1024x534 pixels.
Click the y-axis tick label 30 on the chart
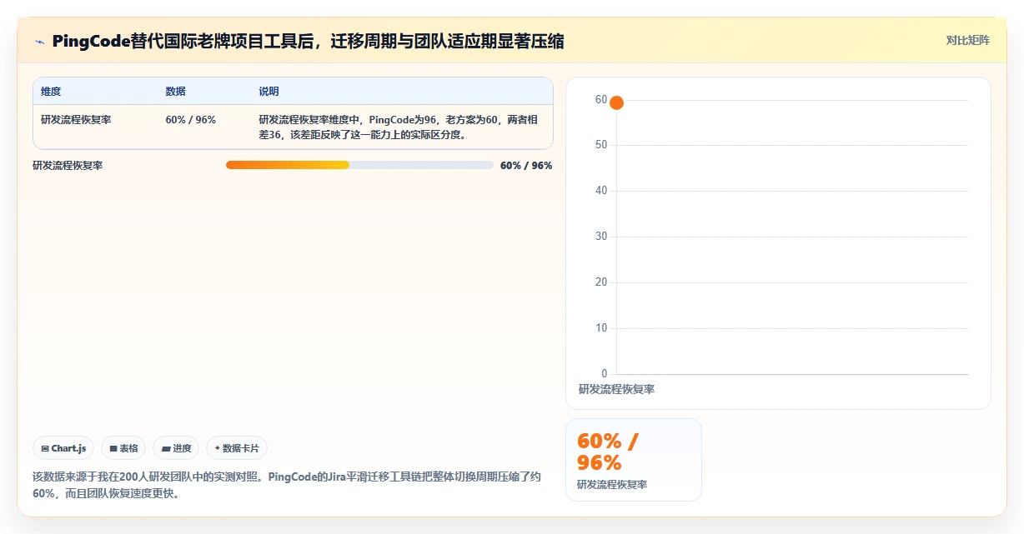point(601,237)
